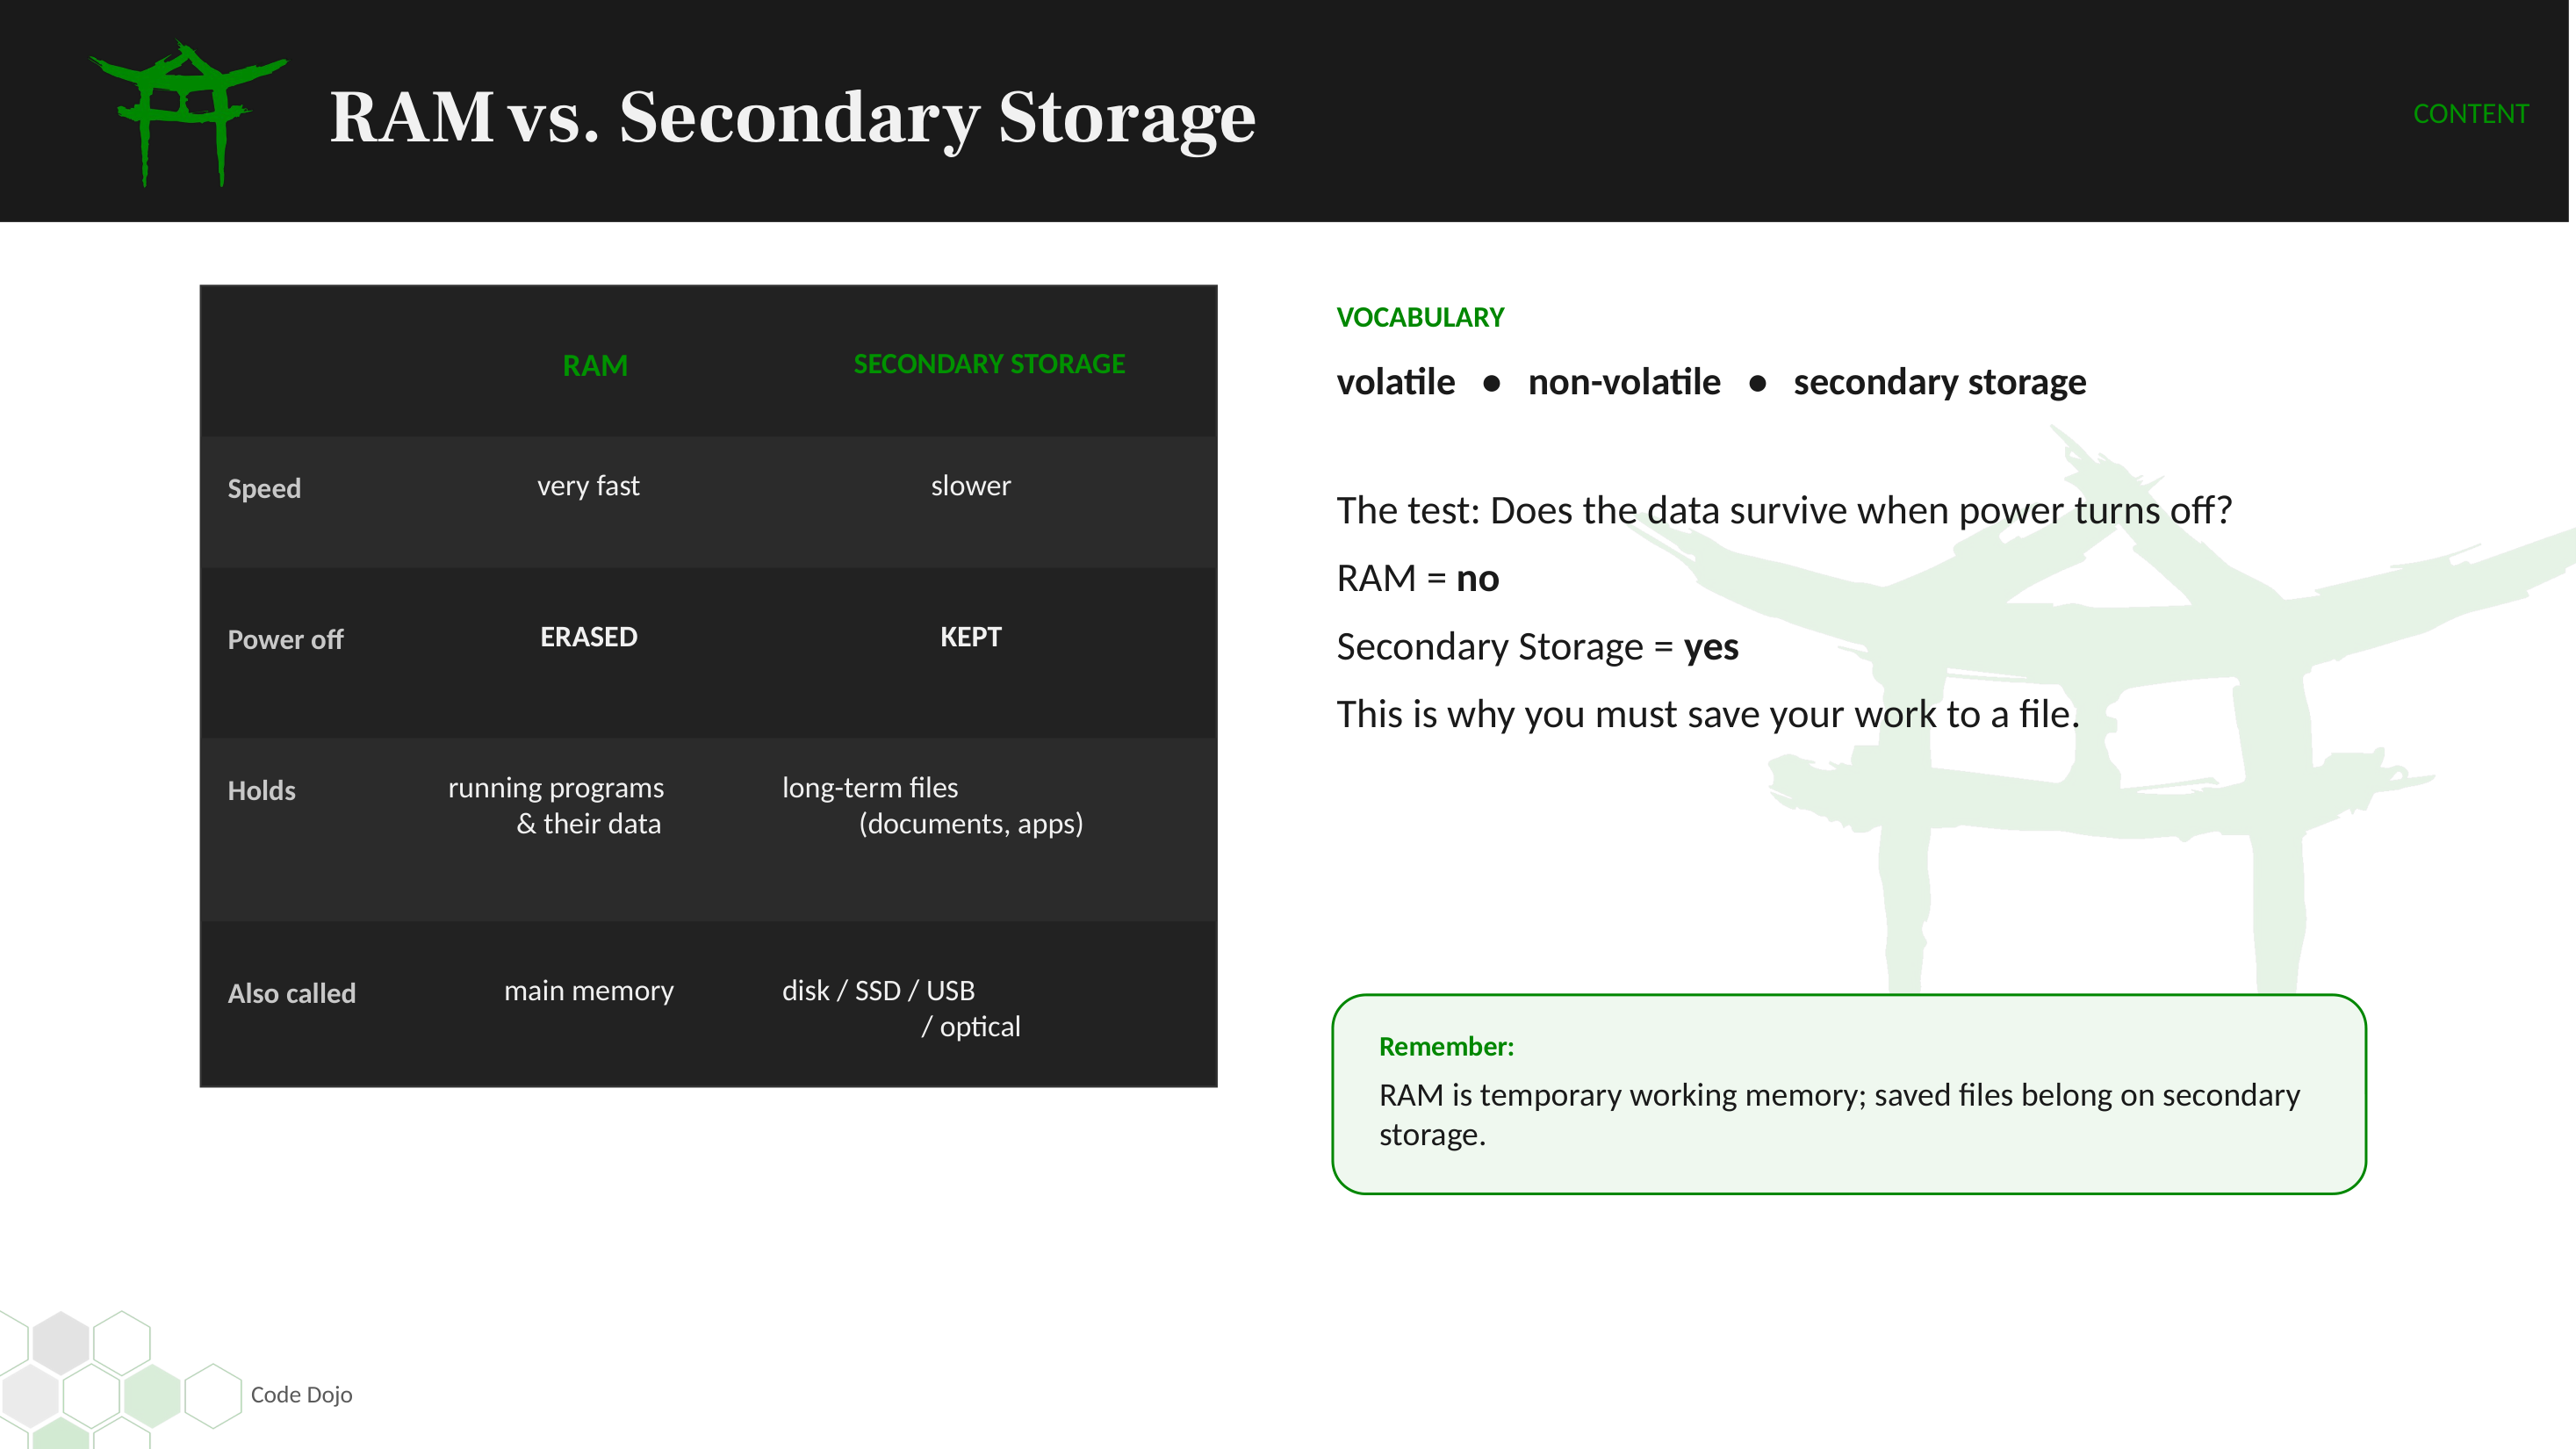Image resolution: width=2576 pixels, height=1449 pixels.
Task: Click the slide title 'RAM vs. Secondary Storage'
Action: coord(792,118)
